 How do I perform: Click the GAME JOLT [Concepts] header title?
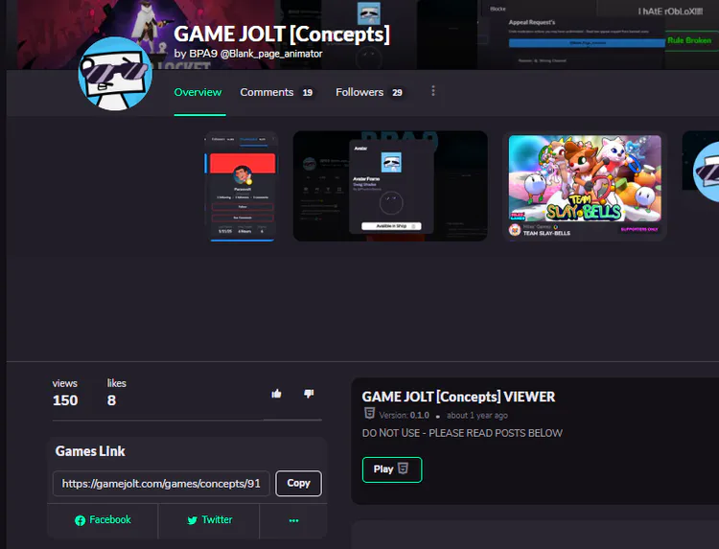282,34
